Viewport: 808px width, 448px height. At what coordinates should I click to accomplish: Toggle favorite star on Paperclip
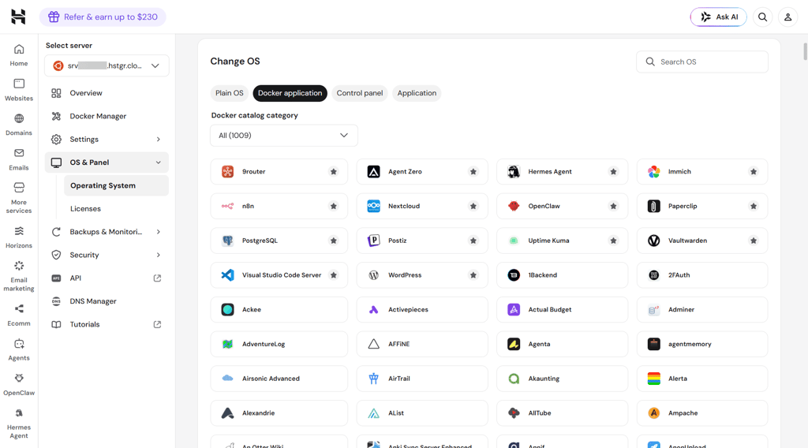754,206
